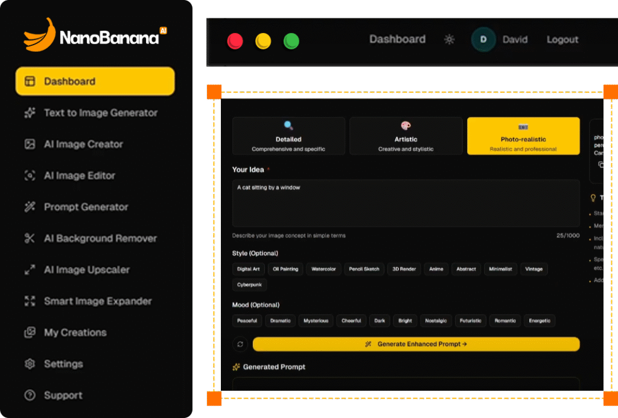Select the AI Background Remover scissors icon
This screenshot has height=418, width=618.
[x=29, y=238]
